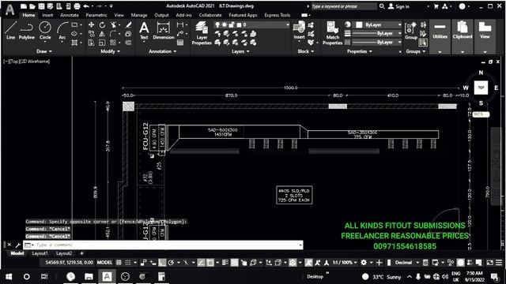This screenshot has height=284, width=506.
Task: Click the Plot printer icon
Action: [x=77, y=6]
